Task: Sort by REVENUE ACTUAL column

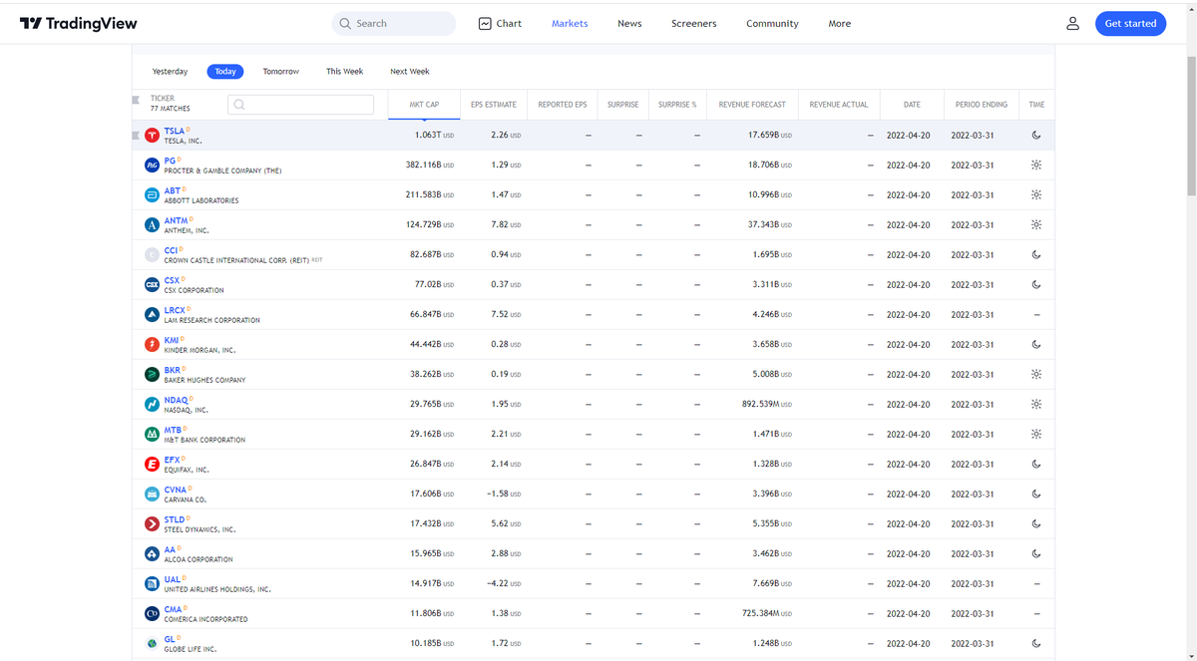Action: pos(838,104)
